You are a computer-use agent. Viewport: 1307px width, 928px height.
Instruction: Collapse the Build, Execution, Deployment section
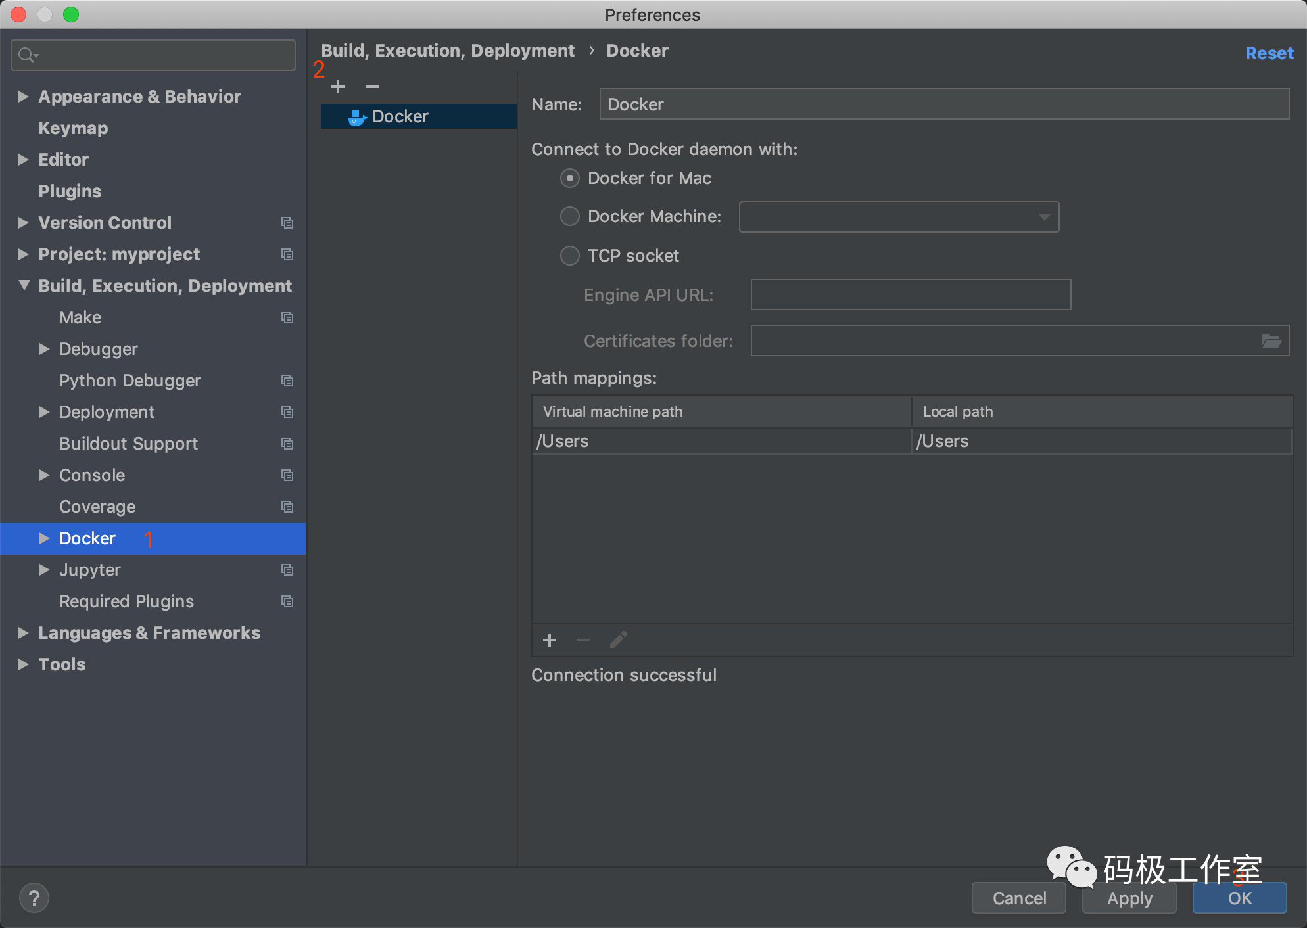tap(24, 285)
